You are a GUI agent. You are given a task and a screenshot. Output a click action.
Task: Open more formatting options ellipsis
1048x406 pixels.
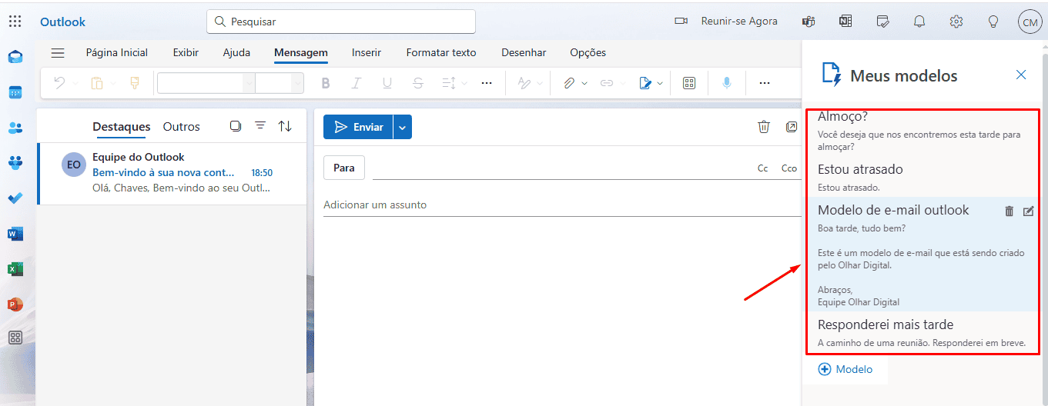[487, 83]
